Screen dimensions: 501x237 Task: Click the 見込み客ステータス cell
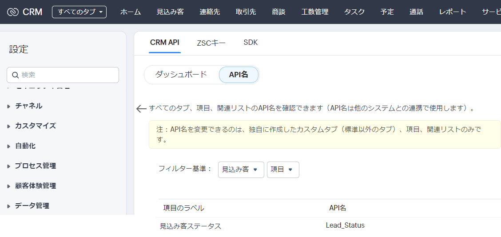pos(191,226)
